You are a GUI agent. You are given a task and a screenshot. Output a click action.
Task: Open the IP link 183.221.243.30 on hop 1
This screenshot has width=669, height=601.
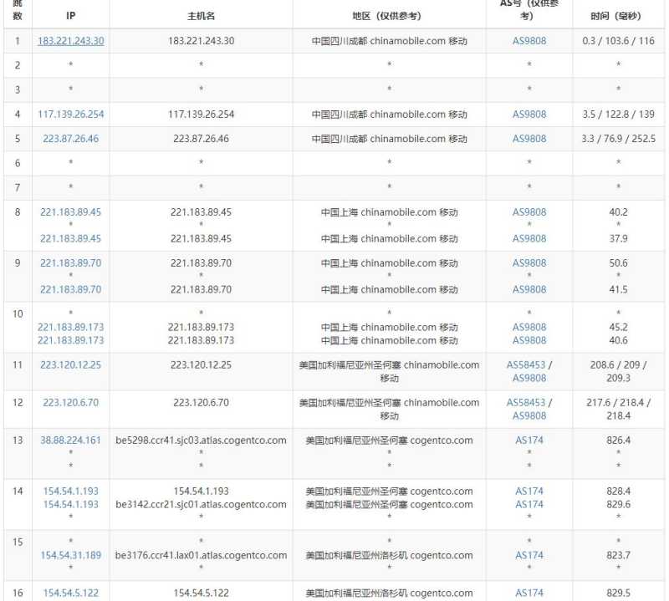coord(70,40)
